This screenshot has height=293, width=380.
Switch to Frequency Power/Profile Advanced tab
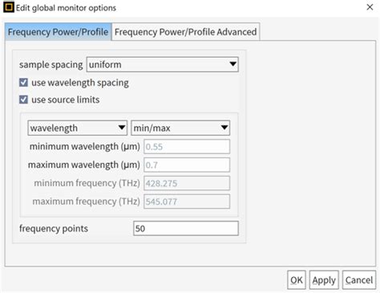click(186, 32)
